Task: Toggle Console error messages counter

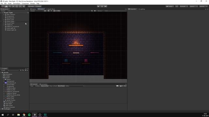Action: click(125, 86)
